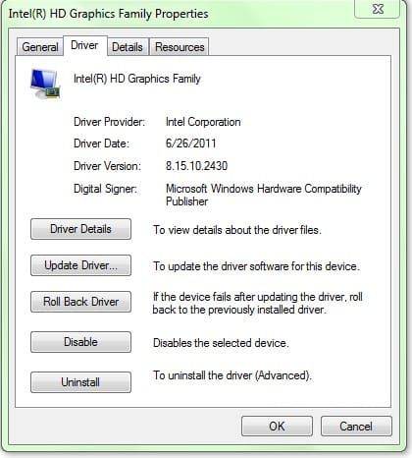
Task: Open the Details tab
Action: (128, 47)
